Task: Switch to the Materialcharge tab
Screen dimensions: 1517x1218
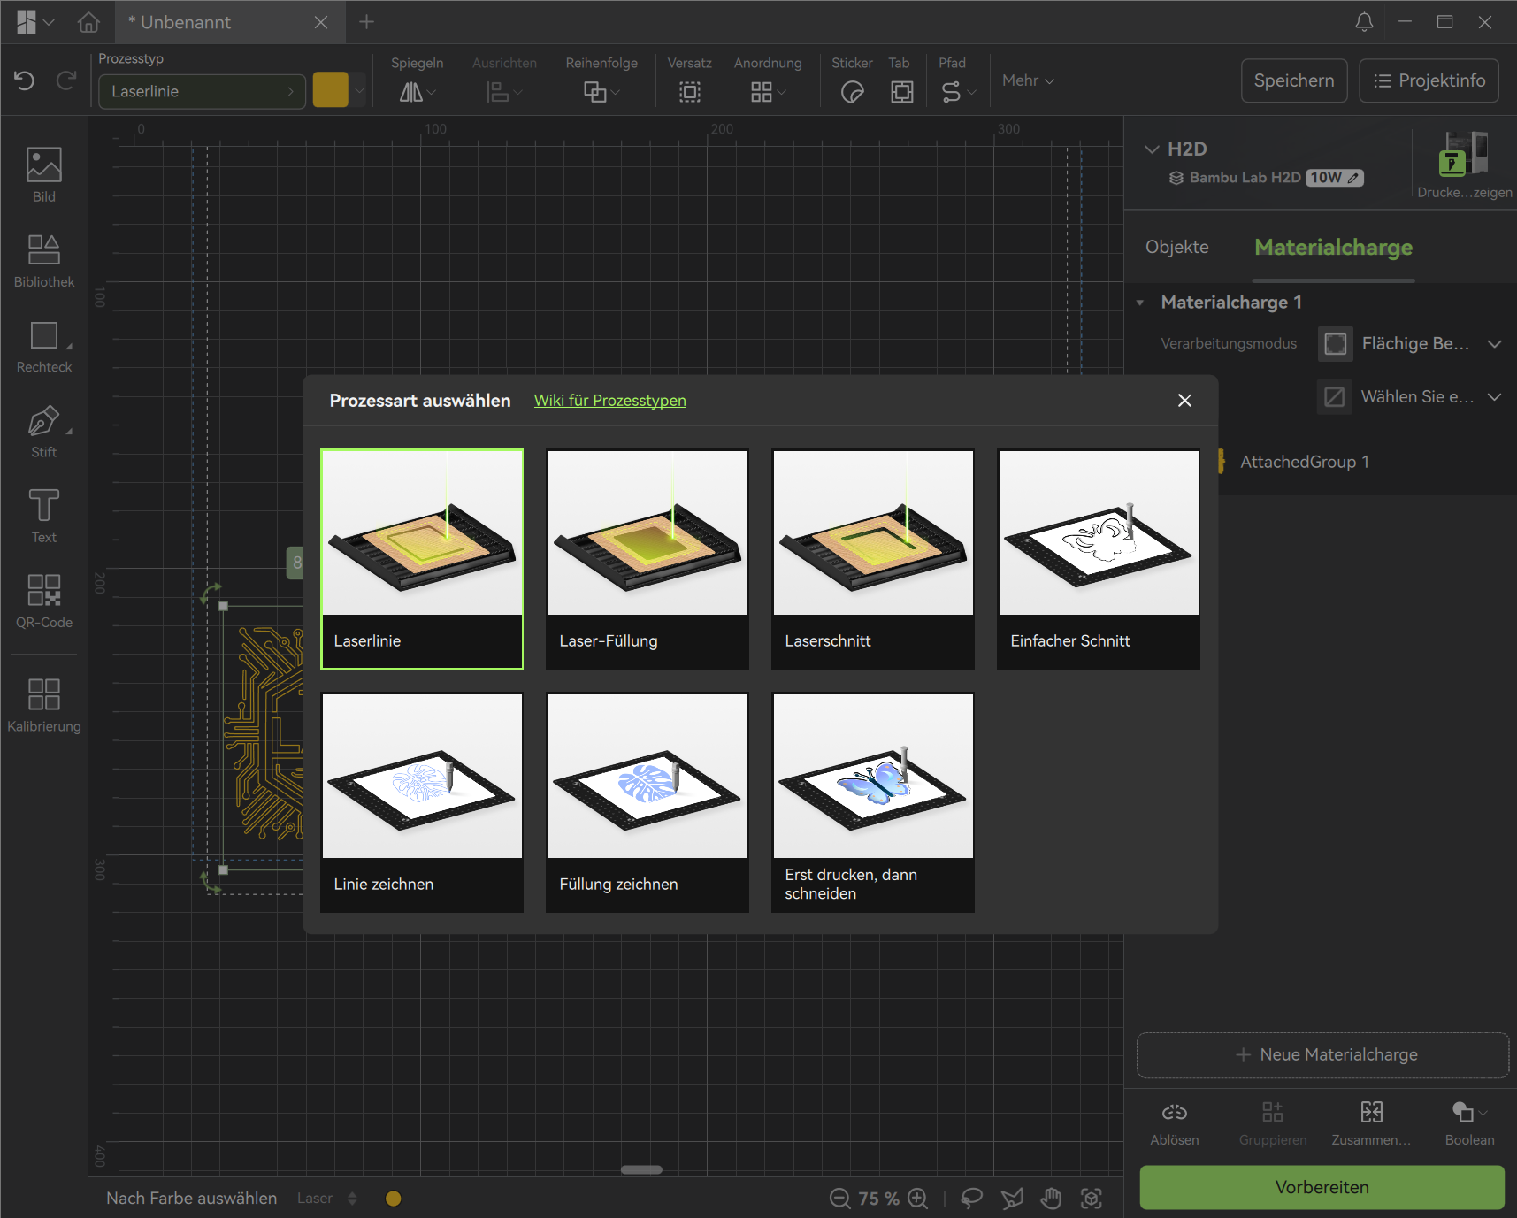Action: click(1333, 247)
